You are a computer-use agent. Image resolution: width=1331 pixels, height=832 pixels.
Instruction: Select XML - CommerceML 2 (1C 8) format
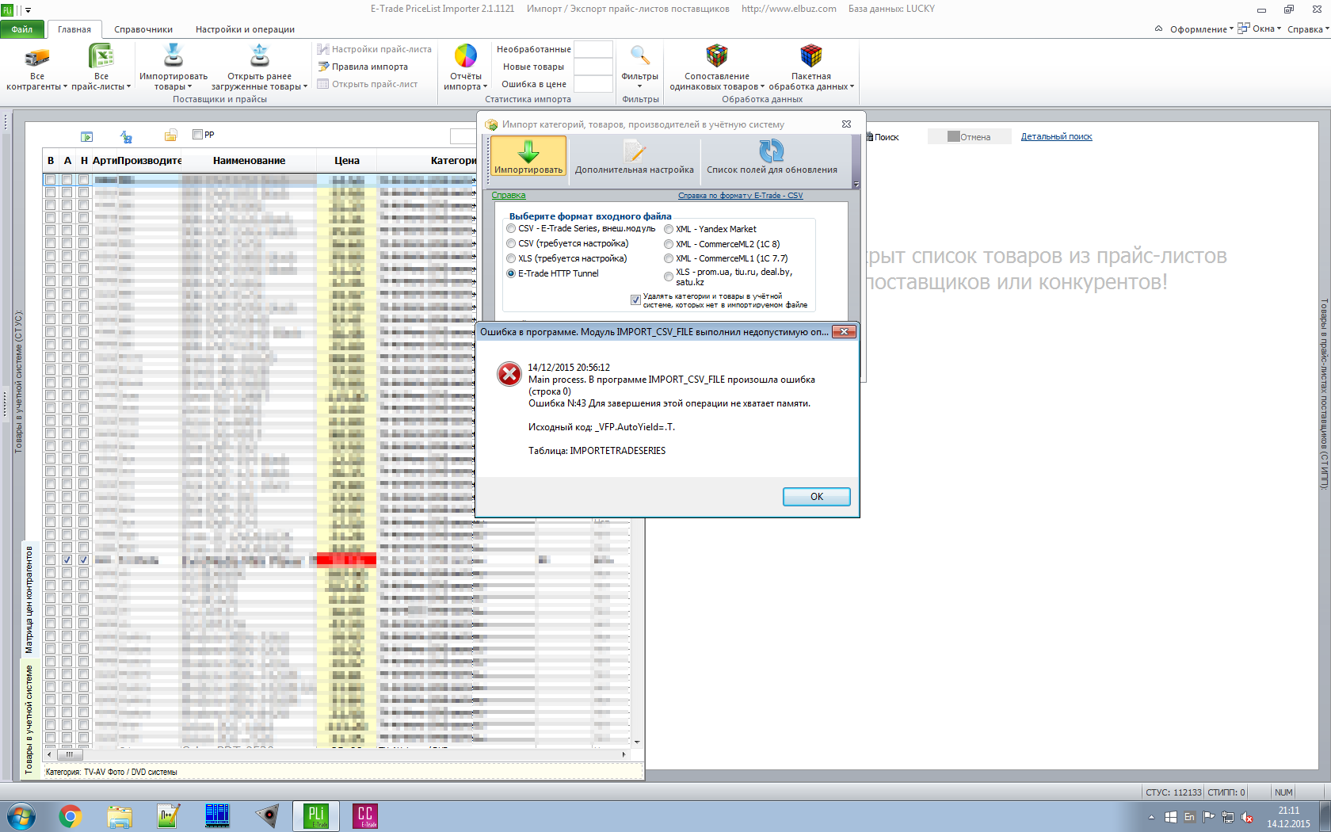coord(669,244)
